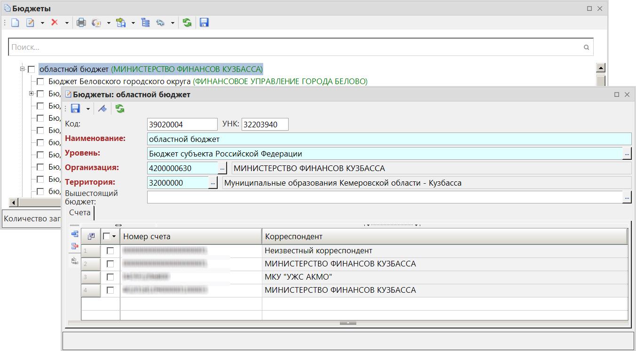This screenshot has height=351, width=636.
Task: Click the Территория code field 32000000
Action: click(178, 183)
